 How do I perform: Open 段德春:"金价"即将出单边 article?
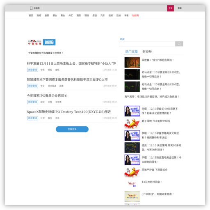(x=157, y=60)
